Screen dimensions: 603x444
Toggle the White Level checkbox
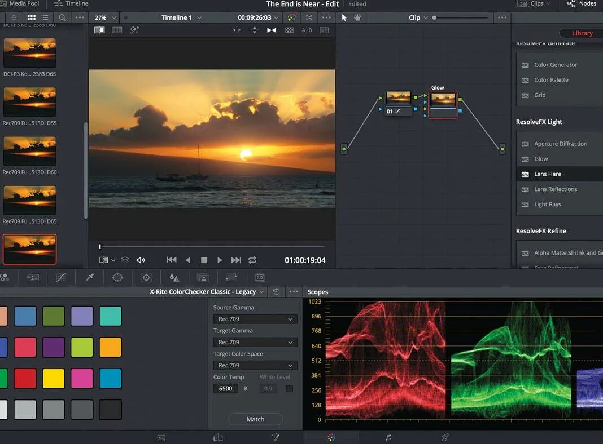point(290,388)
